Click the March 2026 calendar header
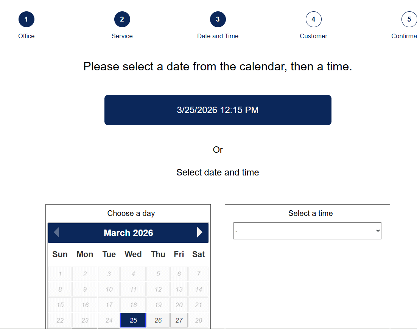 (x=128, y=233)
